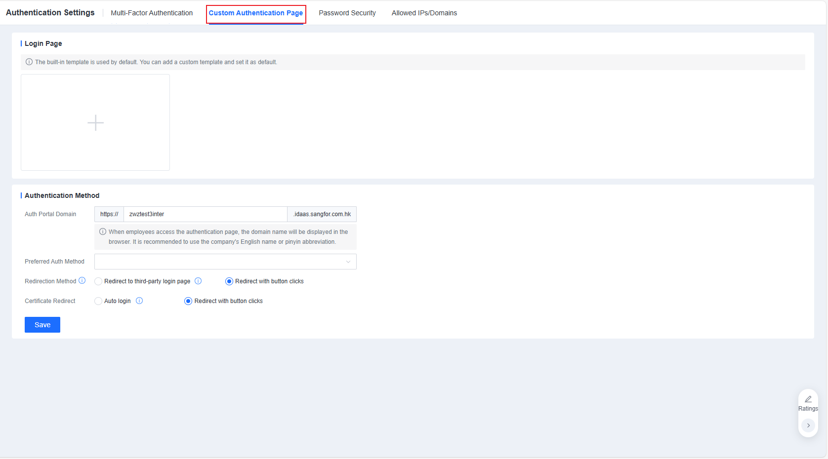Click the Preferred Auth Method label
The image size is (828, 459).
click(x=55, y=262)
